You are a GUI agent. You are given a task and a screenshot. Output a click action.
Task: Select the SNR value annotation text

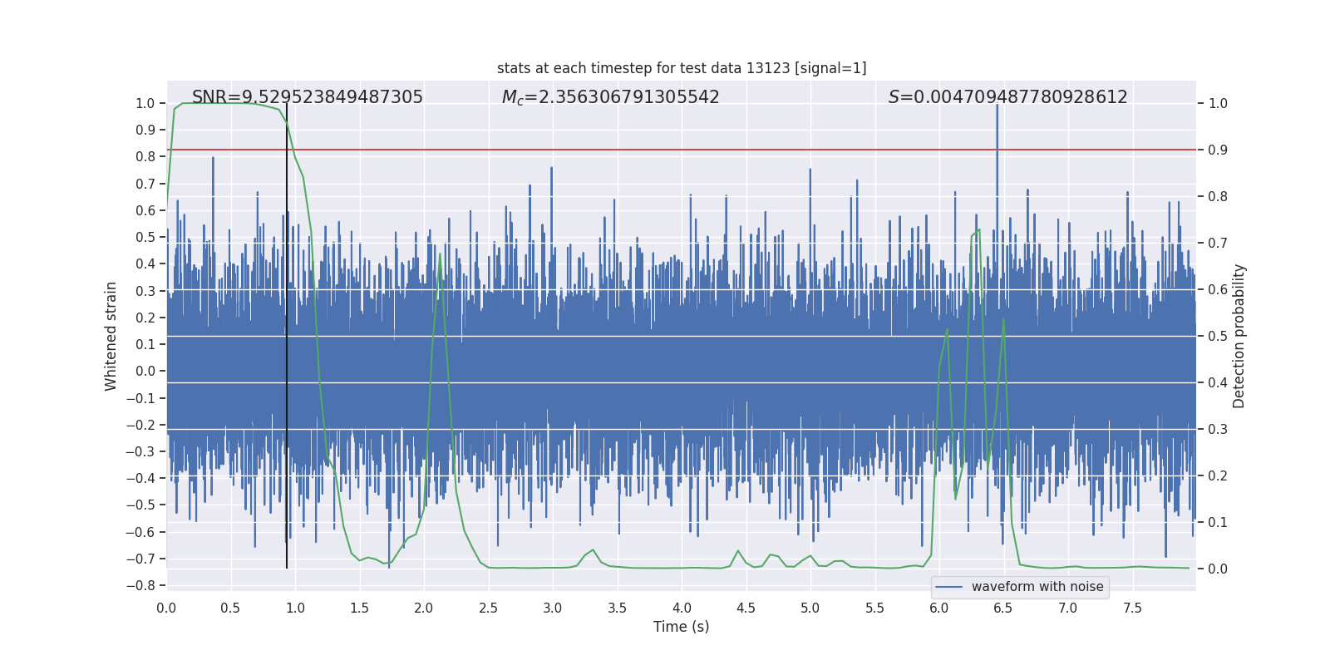click(308, 97)
